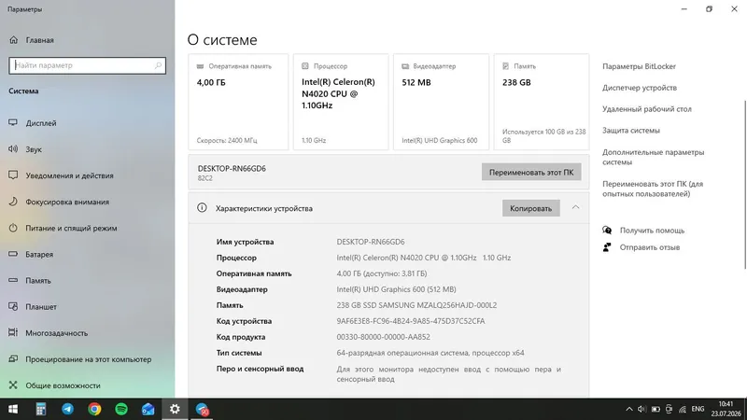The width and height of the screenshot is (747, 420).
Task: Open Calculator from the taskbar
Action: pos(40,409)
